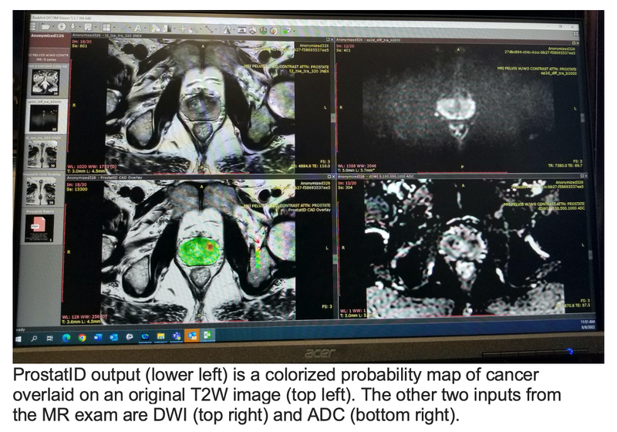Click the bright DWI prostate lesion area
Viewport: 617px width, 432px height.
pos(456,107)
